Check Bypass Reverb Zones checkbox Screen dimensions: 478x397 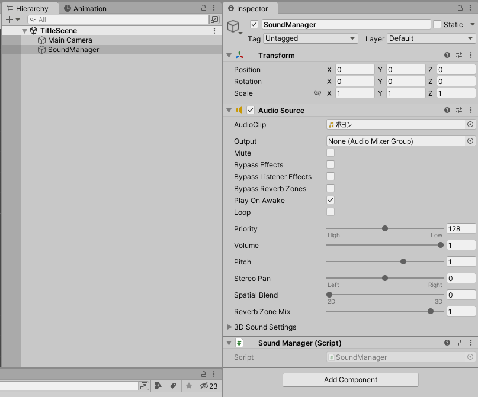click(330, 188)
